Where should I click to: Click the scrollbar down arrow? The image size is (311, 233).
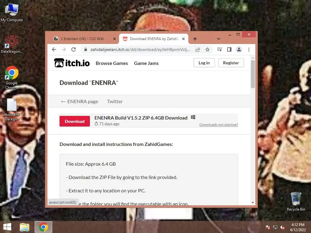click(253, 202)
